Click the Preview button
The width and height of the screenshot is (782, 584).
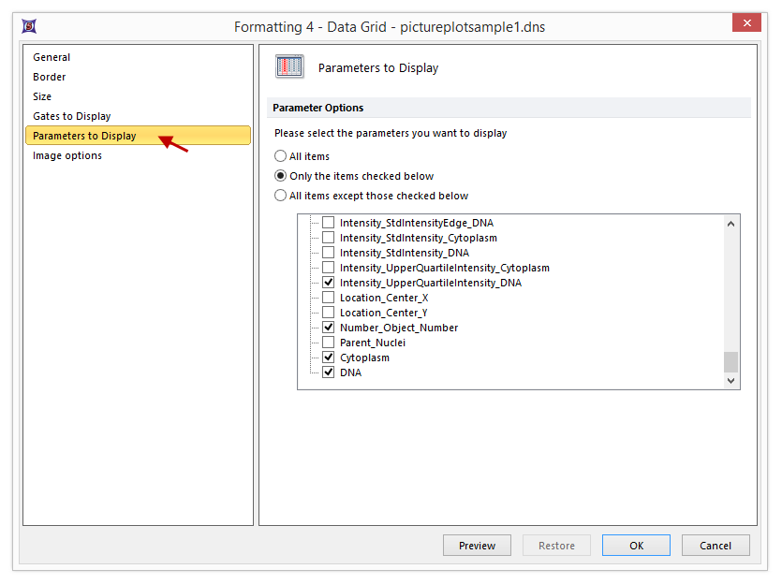pos(477,546)
